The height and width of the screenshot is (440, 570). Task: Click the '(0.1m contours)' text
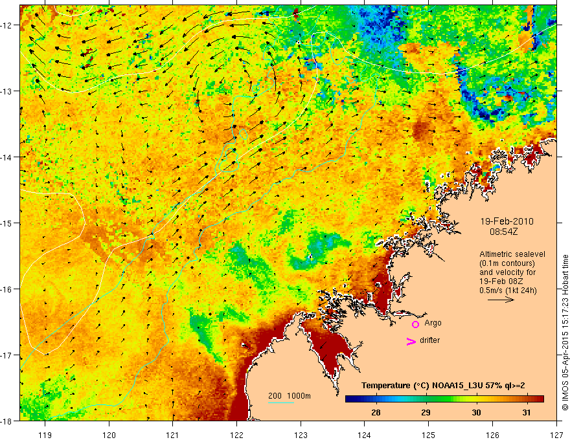click(x=507, y=263)
